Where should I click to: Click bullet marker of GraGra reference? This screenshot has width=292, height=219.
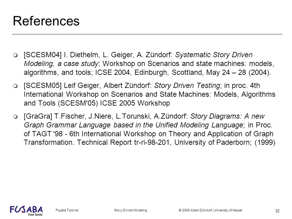click(16, 116)
